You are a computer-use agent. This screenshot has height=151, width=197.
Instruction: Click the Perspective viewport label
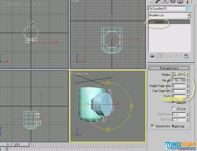pos(80,73)
